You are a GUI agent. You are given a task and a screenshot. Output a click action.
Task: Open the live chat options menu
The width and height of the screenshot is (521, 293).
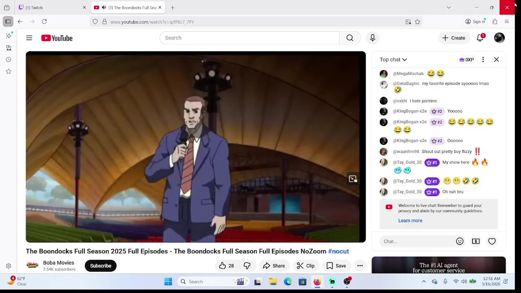coord(483,59)
